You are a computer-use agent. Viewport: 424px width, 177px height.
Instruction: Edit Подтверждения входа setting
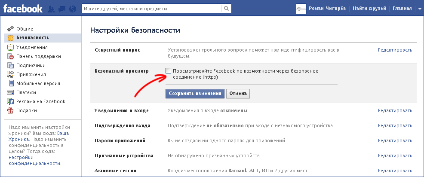395,125
